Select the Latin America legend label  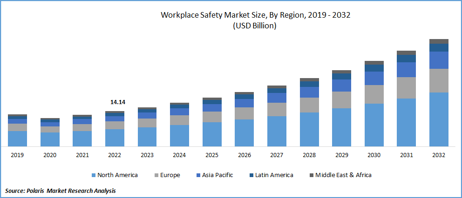click(274, 175)
